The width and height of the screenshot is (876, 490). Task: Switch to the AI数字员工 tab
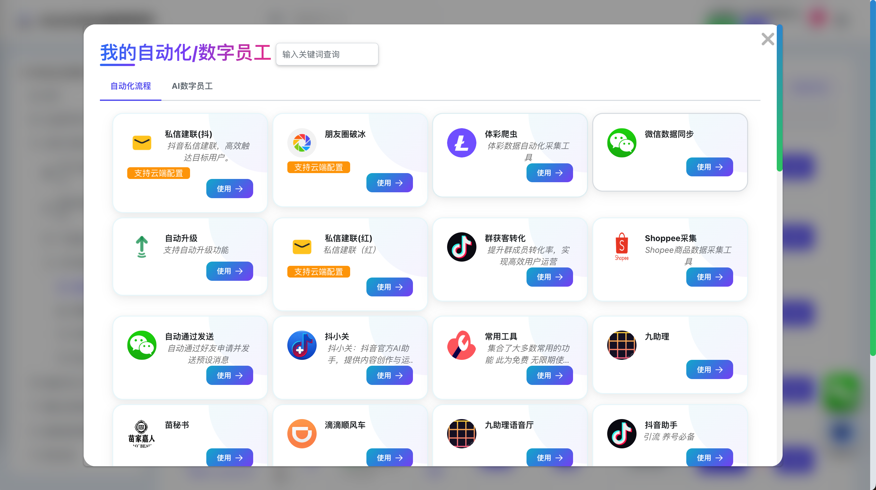[x=192, y=86]
